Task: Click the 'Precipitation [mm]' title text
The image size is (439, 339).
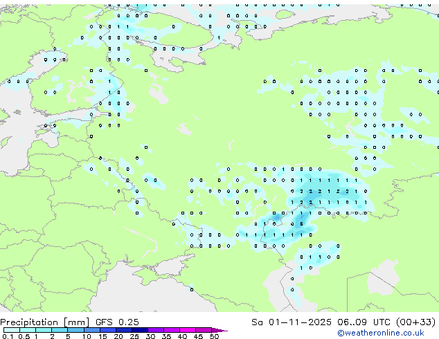Action: [x=45, y=322]
